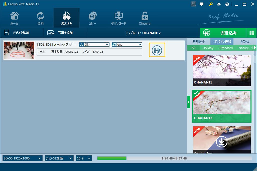Open the AMD GPU acceleration icon

[193, 4]
